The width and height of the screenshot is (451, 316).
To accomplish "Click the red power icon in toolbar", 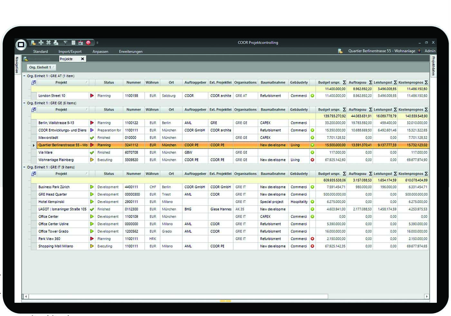I will coord(88,42).
